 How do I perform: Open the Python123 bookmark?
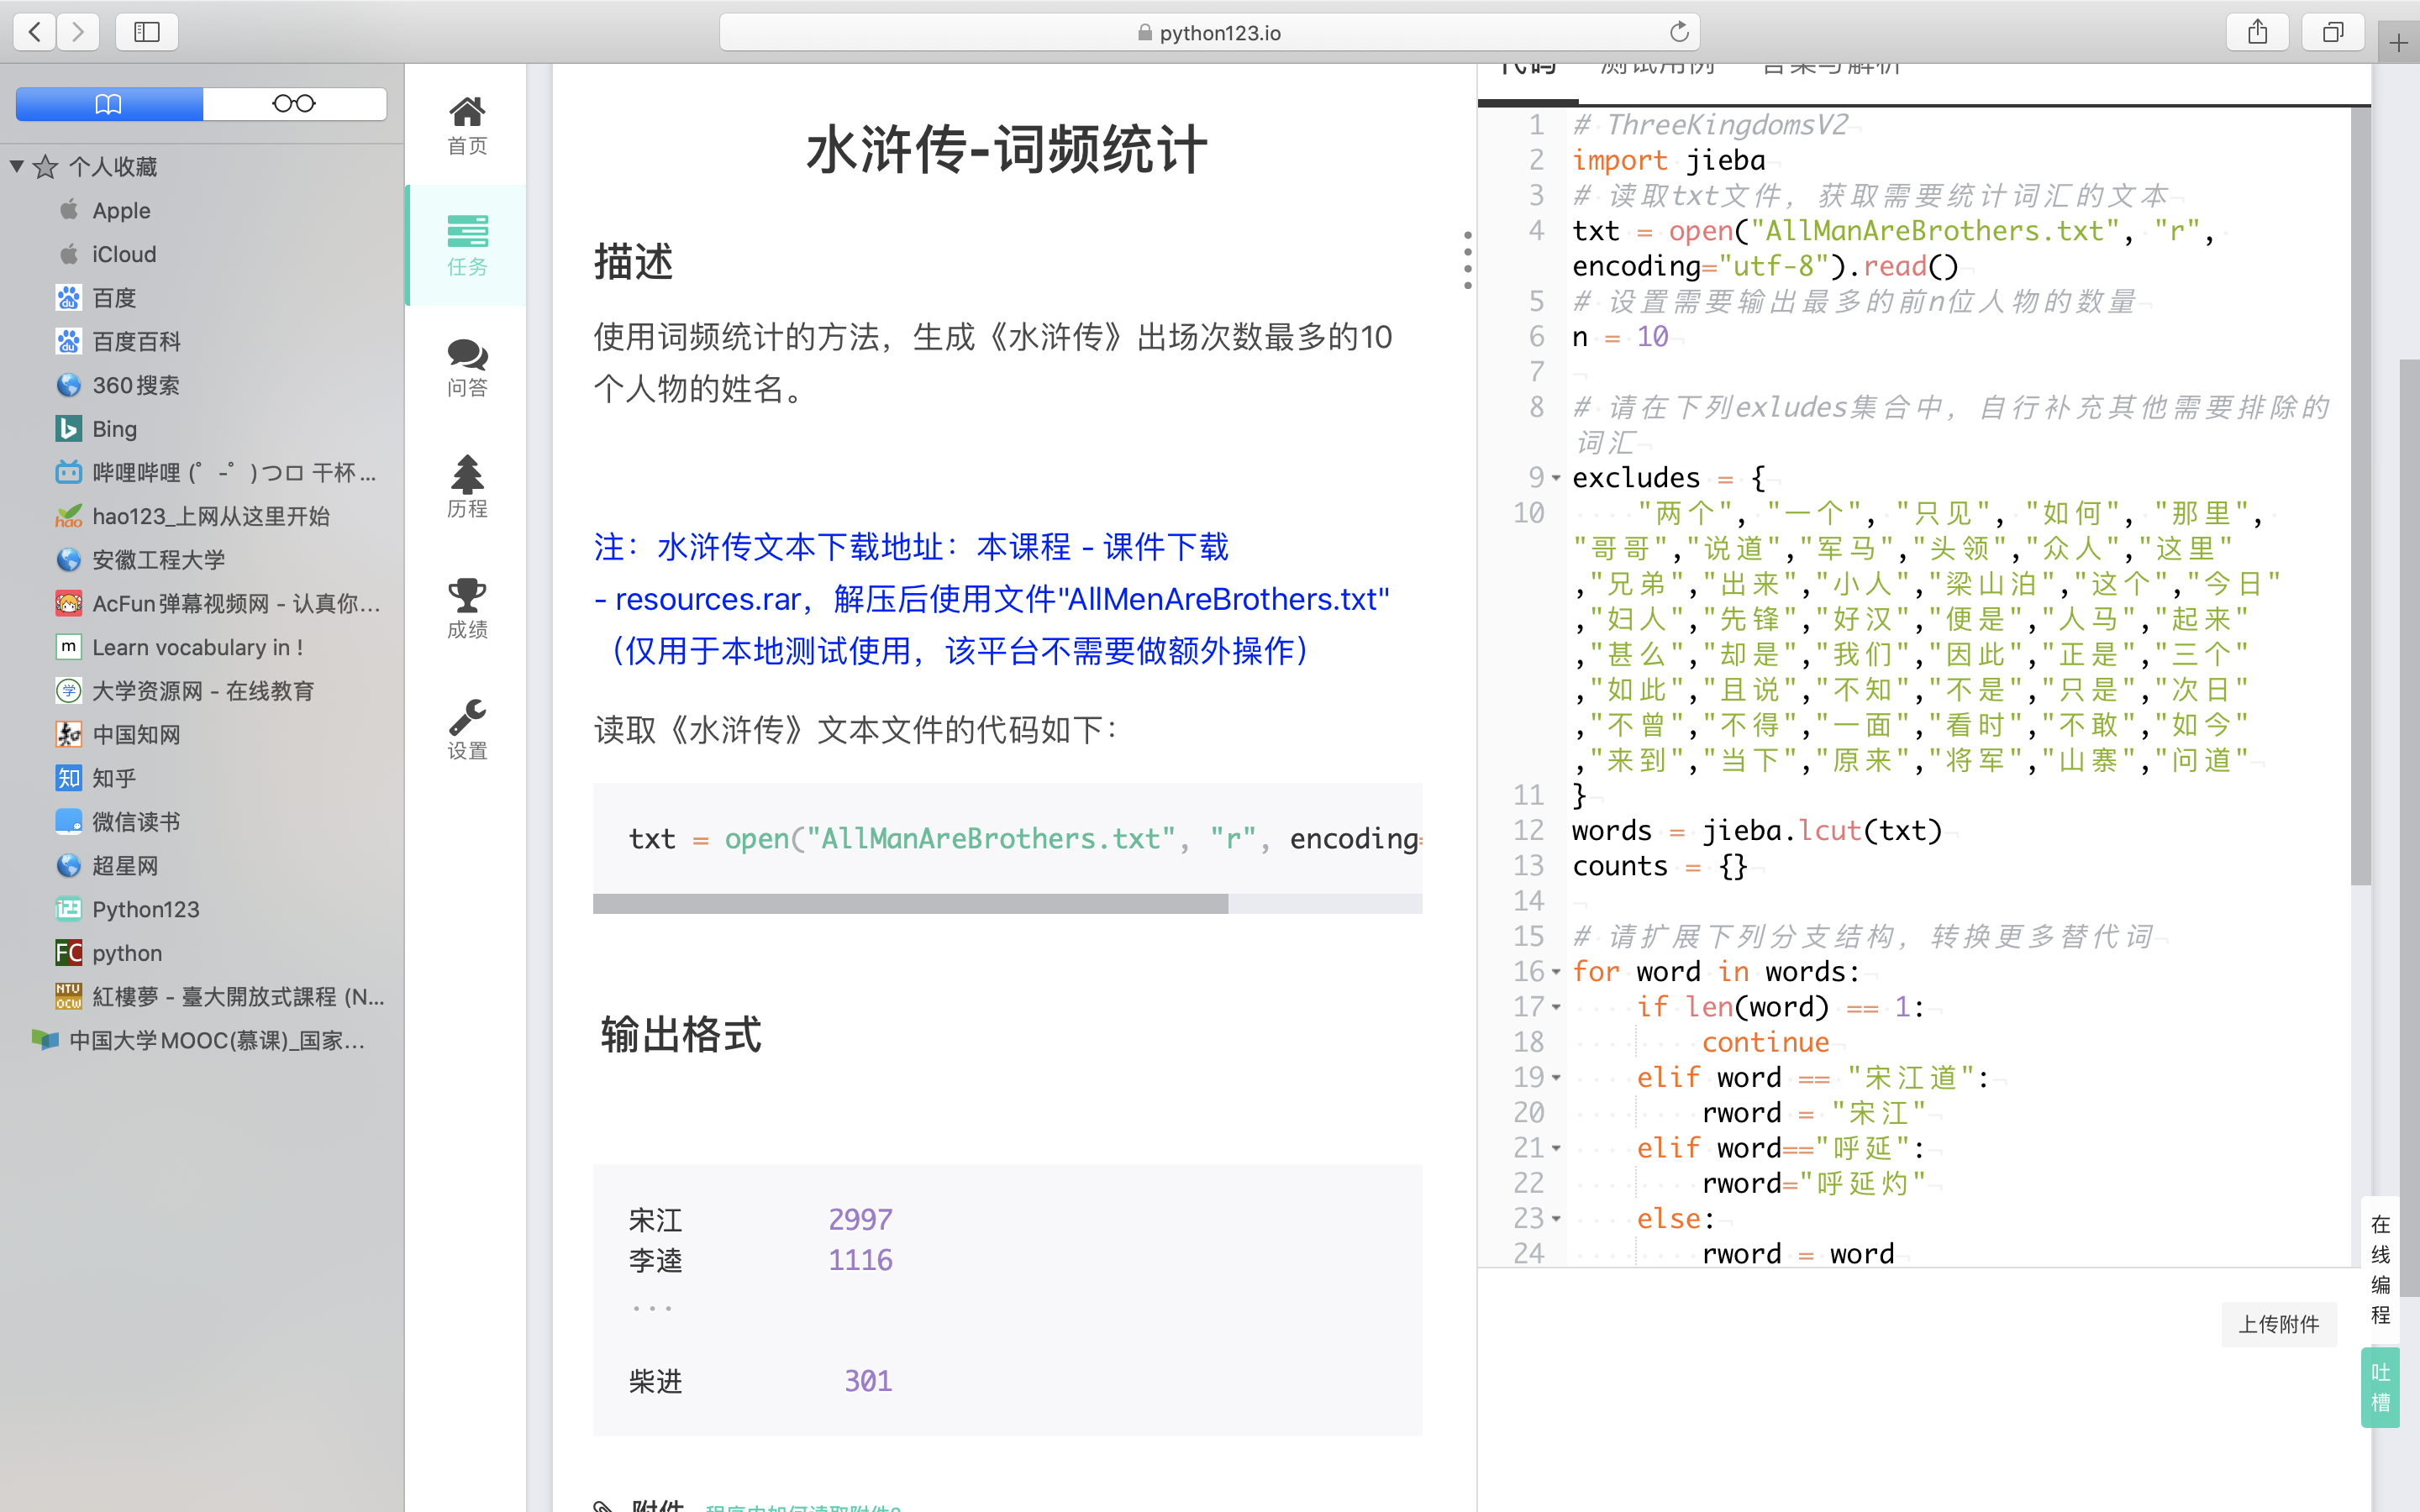146,909
